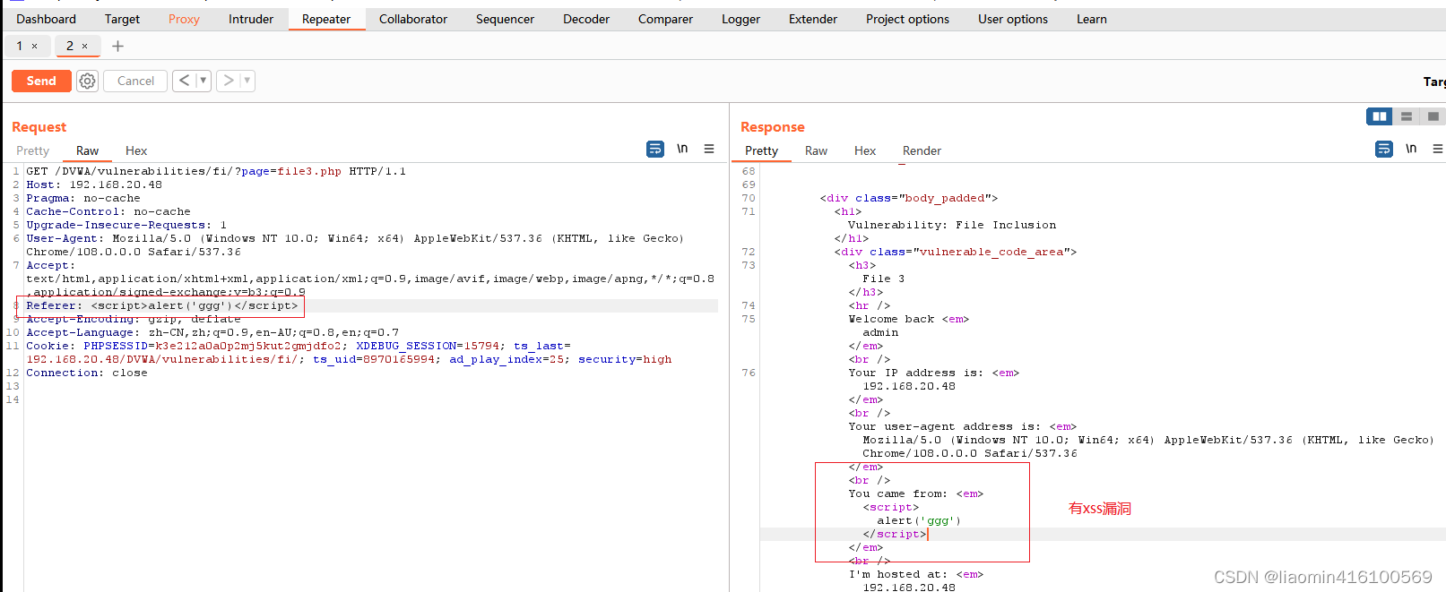Open history dropdown beside forward arrow
The height and width of the screenshot is (592, 1446).
tap(247, 81)
